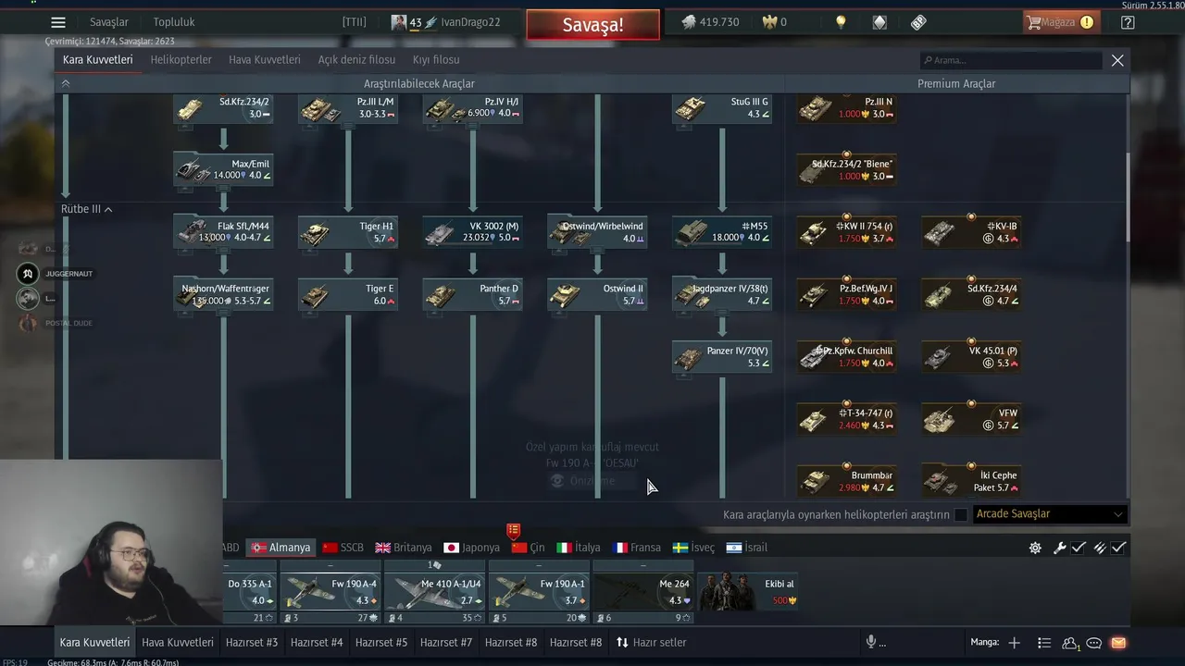Click the light bulb icon in the top bar

coord(841,22)
